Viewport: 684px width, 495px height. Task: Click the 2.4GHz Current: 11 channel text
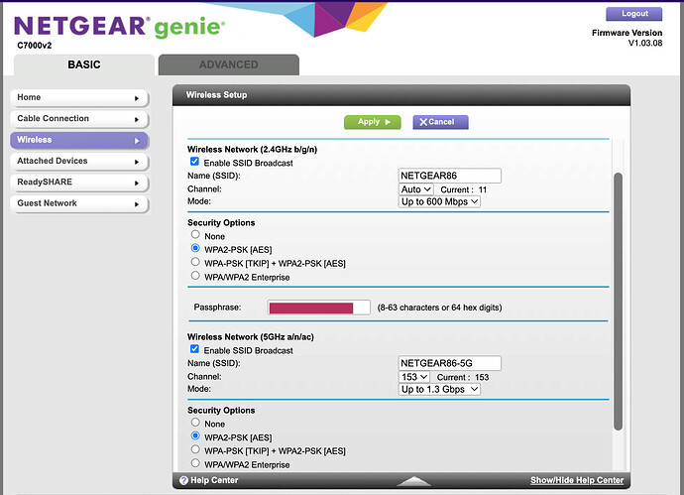click(463, 189)
